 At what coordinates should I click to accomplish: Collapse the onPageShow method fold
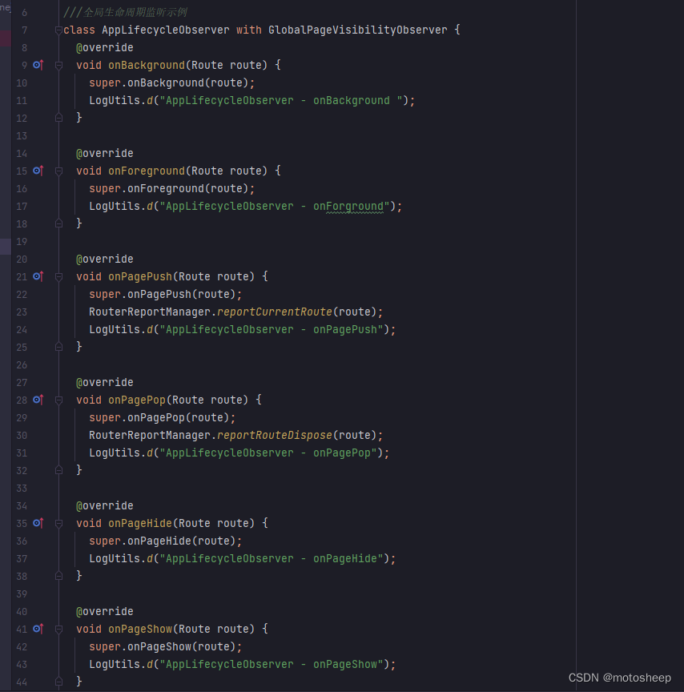point(58,629)
